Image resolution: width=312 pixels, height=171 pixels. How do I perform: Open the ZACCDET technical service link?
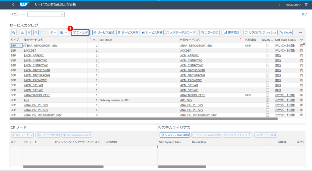(x=30, y=51)
